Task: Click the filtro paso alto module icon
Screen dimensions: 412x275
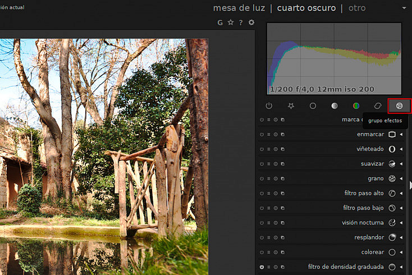Action: click(x=392, y=193)
